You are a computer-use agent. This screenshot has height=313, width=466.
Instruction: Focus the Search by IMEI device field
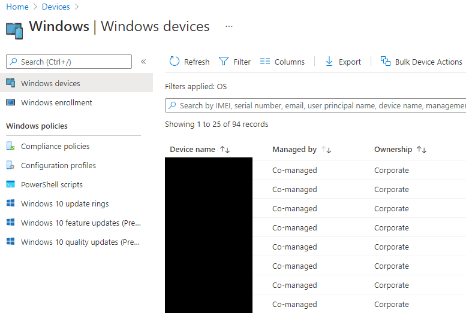(315, 105)
